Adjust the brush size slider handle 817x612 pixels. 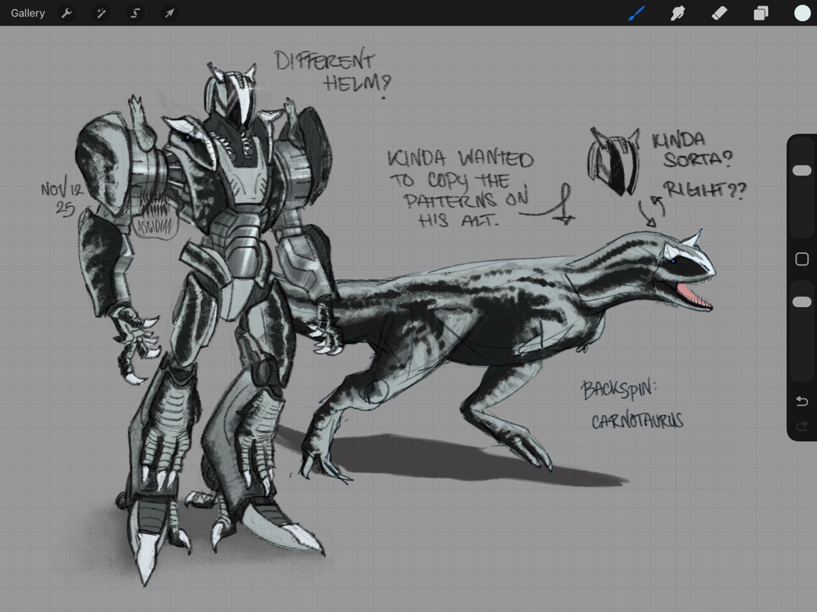click(x=802, y=171)
